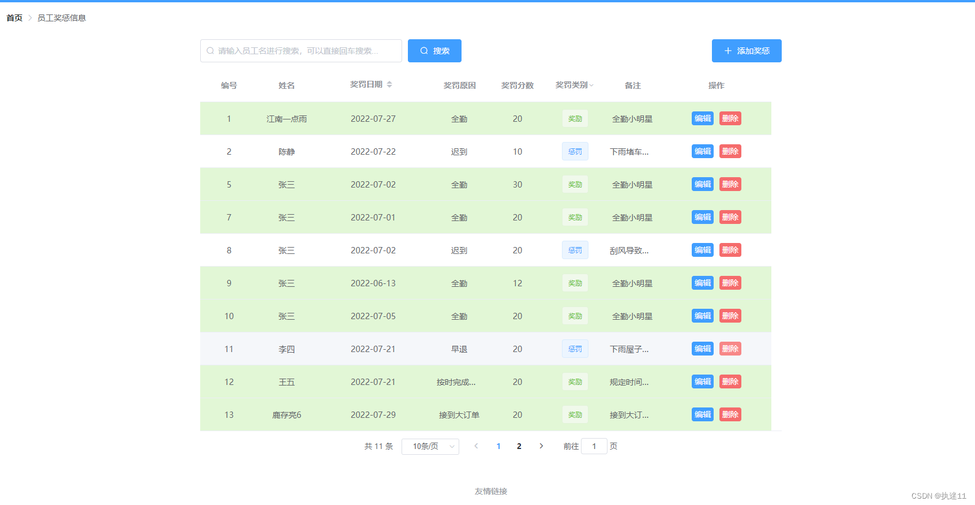Click score 12 in row 9
The width and height of the screenshot is (975, 505).
click(517, 283)
